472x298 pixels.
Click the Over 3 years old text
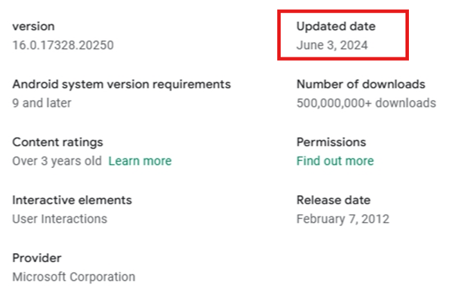click(x=57, y=161)
